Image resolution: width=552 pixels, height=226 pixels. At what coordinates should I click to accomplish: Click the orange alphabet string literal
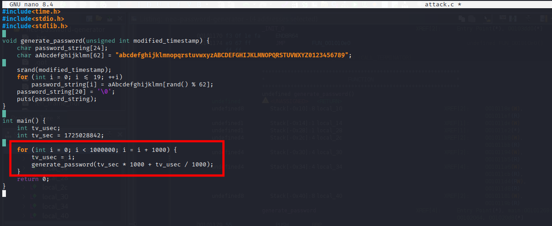(234, 55)
